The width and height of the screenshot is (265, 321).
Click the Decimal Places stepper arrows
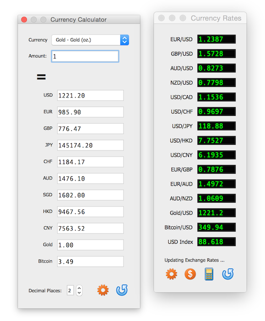tap(79, 290)
